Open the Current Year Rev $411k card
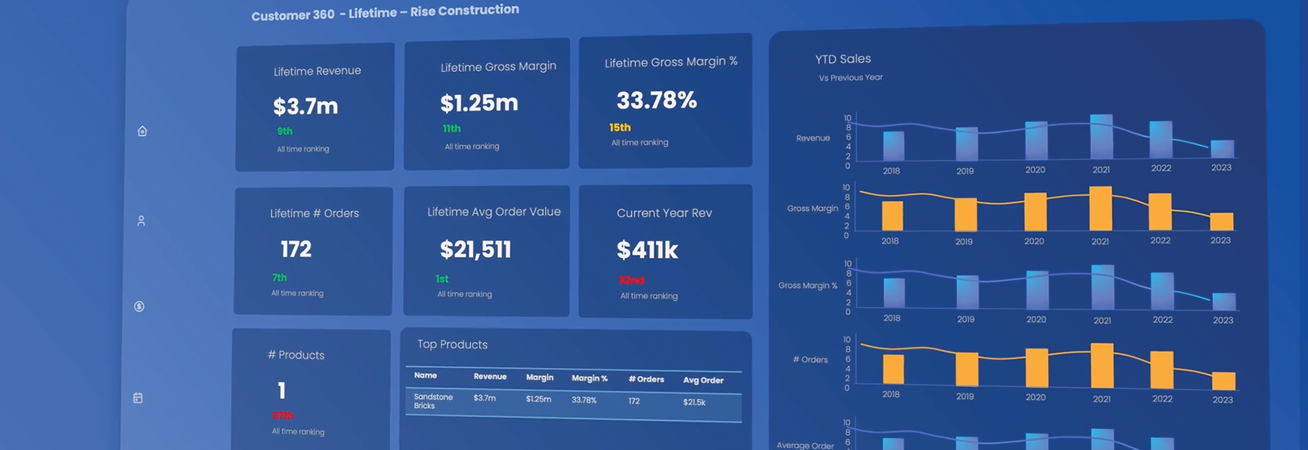1308x450 pixels. point(665,251)
